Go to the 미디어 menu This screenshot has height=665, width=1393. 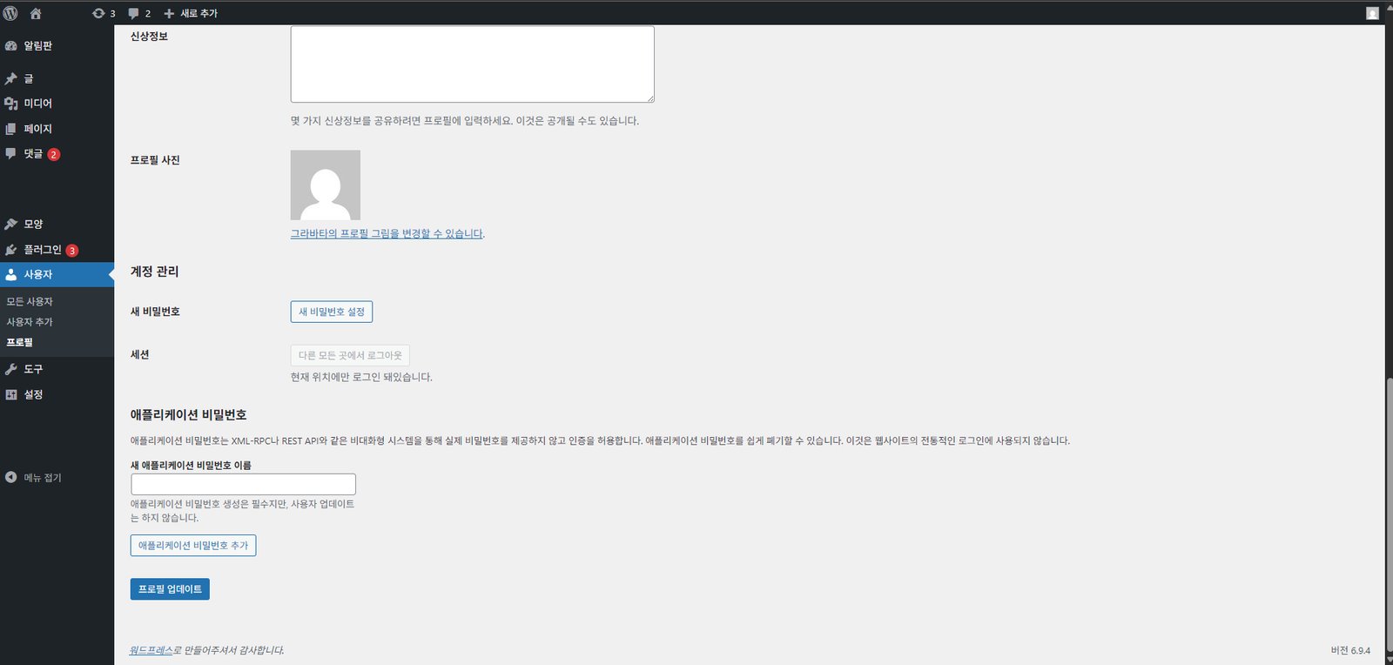click(57, 104)
